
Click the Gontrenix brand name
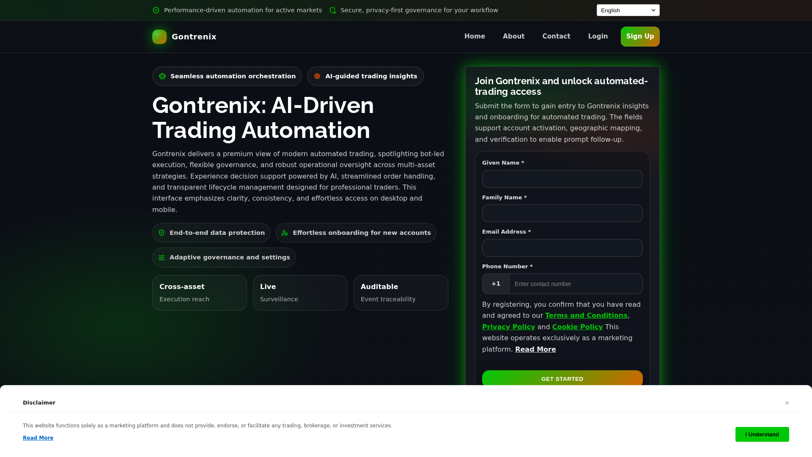[194, 37]
